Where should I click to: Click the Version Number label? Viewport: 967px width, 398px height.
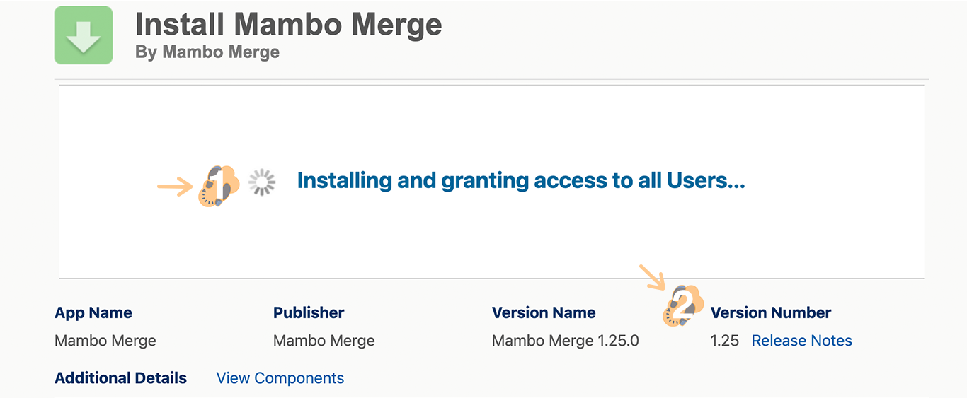click(771, 312)
